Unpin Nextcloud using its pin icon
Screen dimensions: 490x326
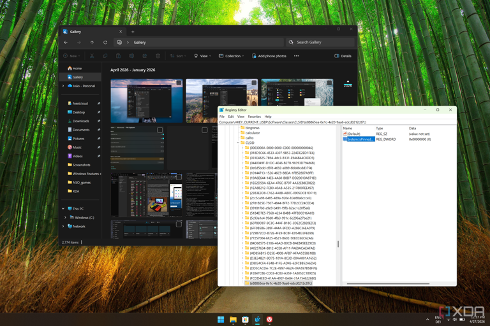coord(99,103)
